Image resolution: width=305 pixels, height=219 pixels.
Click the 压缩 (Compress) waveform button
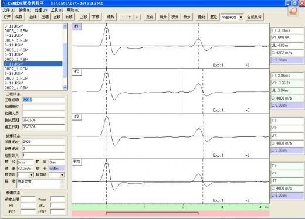pyautogui.click(x=45, y=17)
